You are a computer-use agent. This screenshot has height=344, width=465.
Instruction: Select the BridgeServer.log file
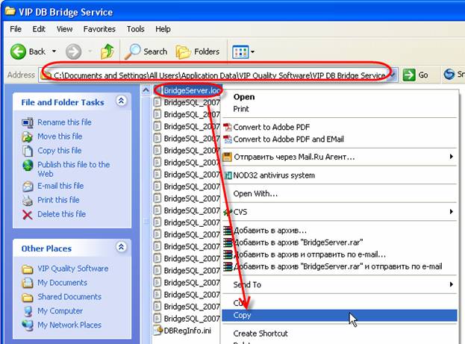tap(192, 91)
